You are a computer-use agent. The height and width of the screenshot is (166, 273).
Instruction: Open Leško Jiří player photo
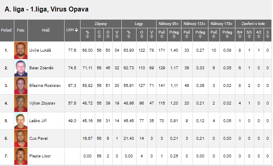pos(21,121)
